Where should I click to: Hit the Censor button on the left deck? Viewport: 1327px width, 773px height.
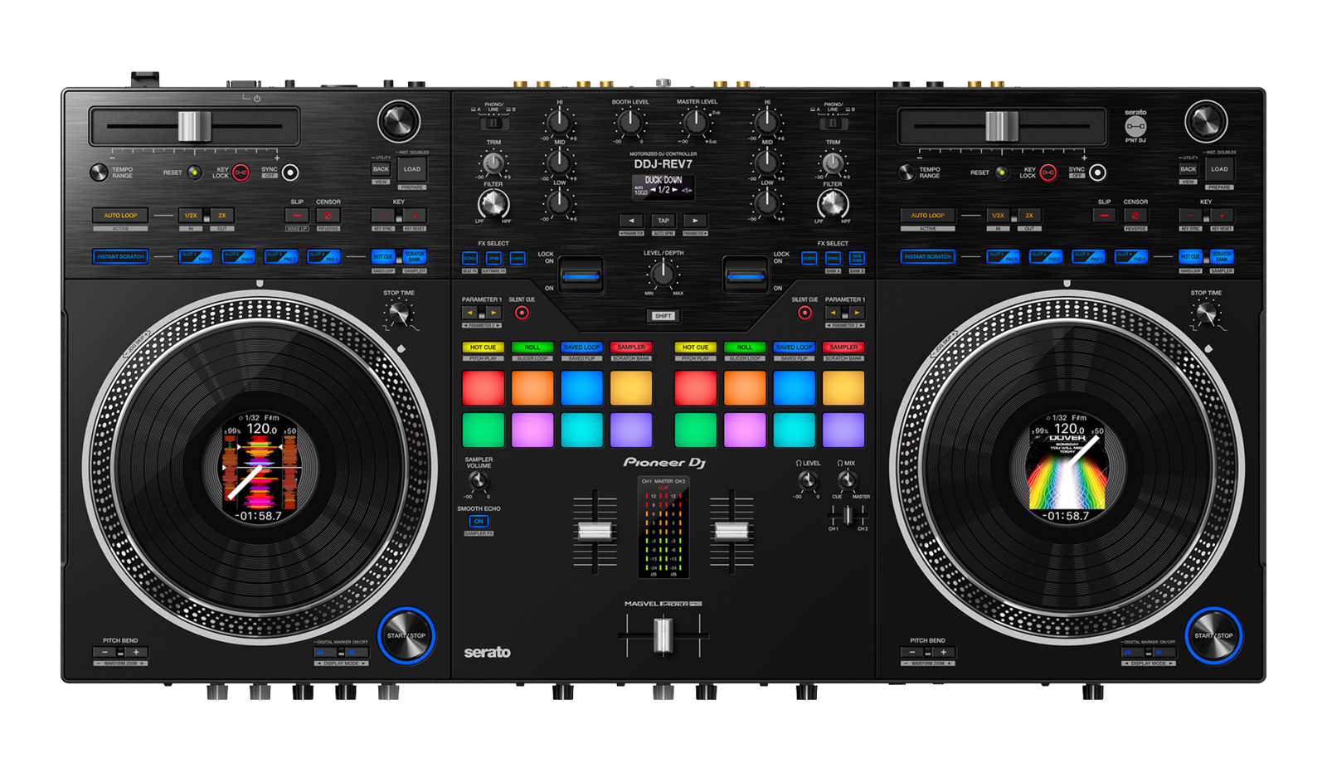[328, 216]
